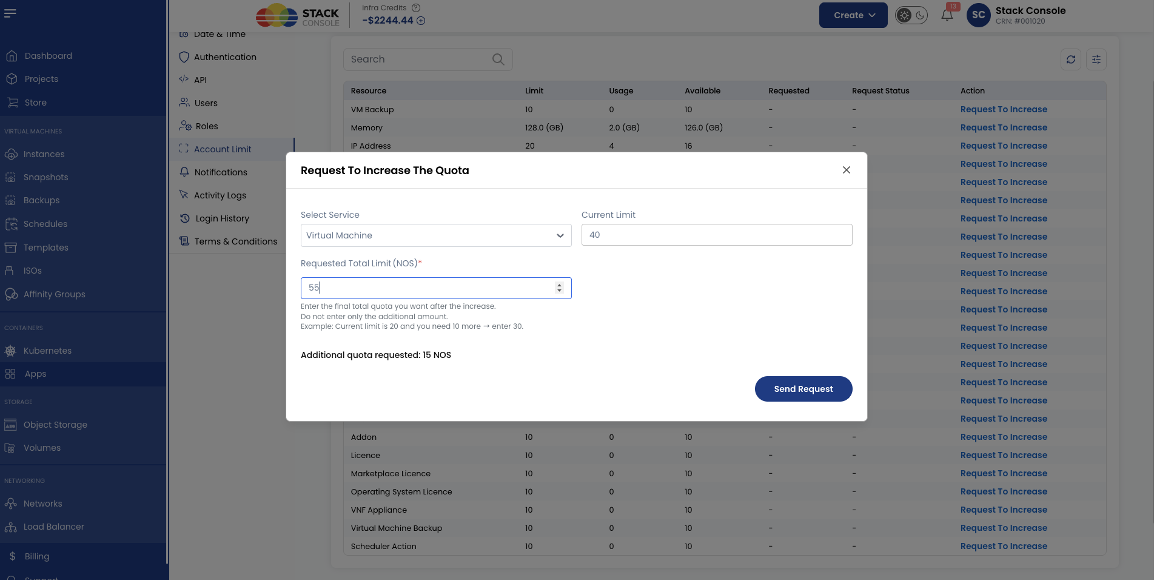This screenshot has width=1154, height=580.
Task: Open the Notifications settings item
Action: (221, 172)
